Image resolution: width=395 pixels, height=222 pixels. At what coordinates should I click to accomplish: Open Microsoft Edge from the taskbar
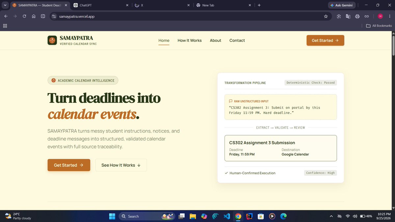[283, 216]
